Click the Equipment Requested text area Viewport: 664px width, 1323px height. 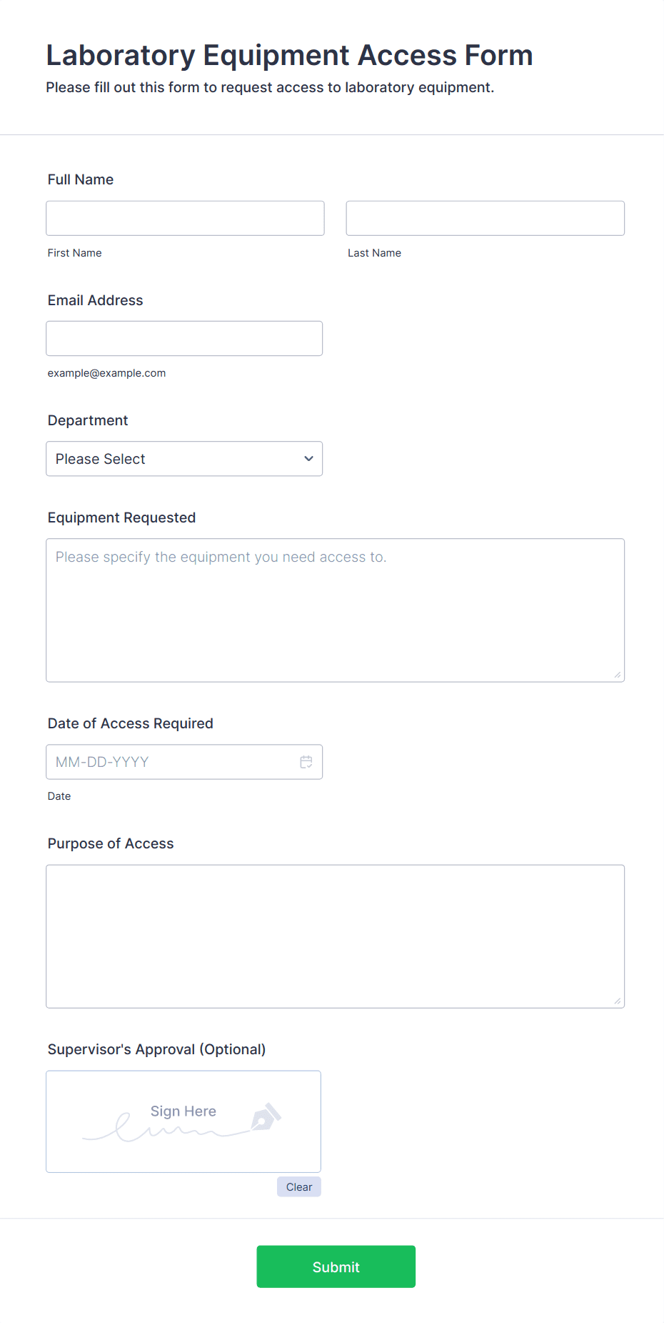pyautogui.click(x=335, y=610)
